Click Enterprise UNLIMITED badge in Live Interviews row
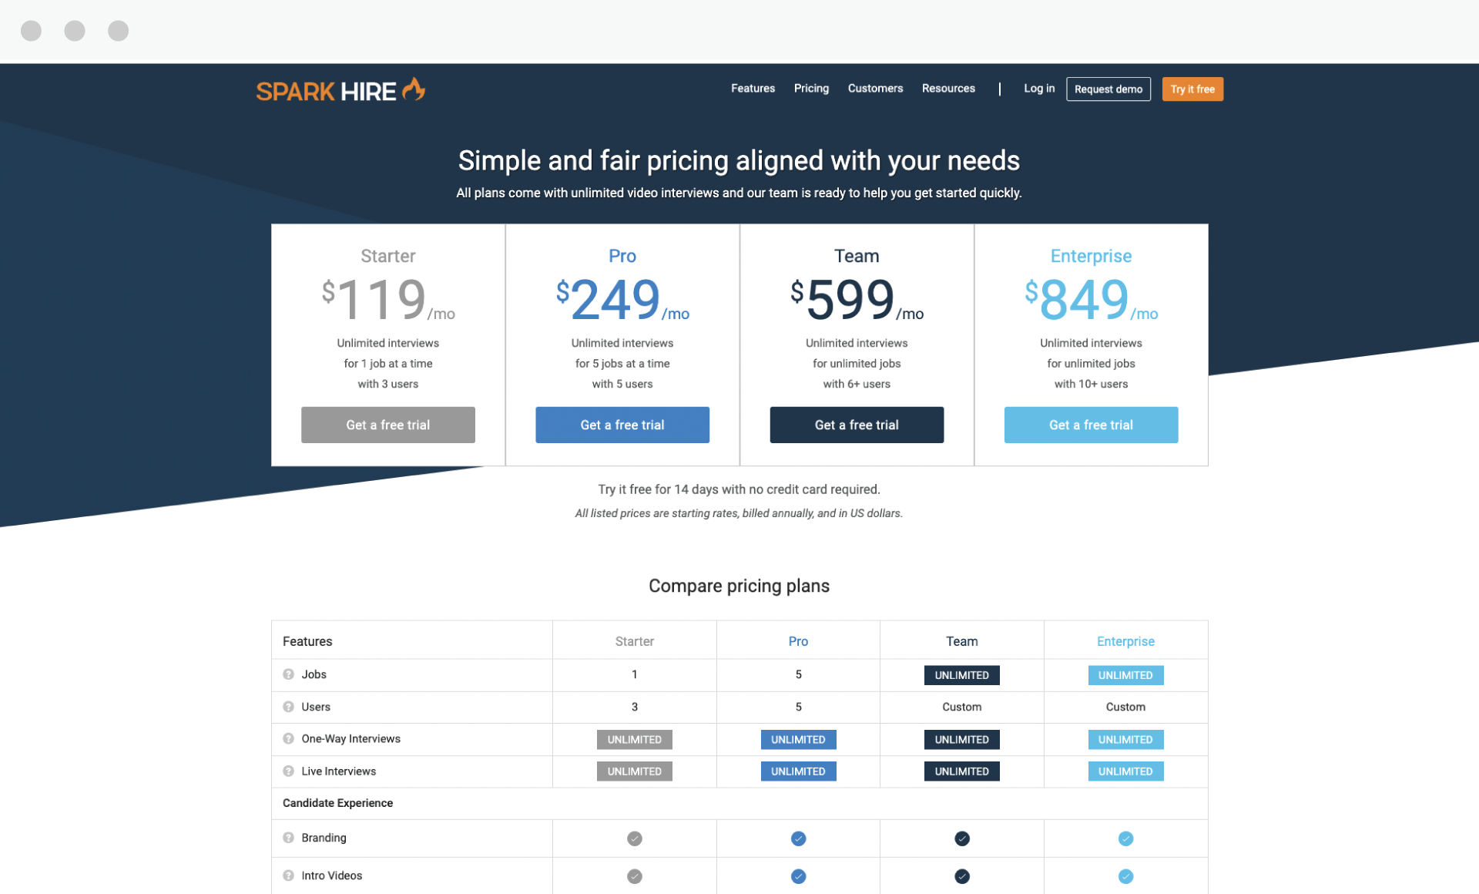Viewport: 1479px width, 894px height. pyautogui.click(x=1125, y=771)
